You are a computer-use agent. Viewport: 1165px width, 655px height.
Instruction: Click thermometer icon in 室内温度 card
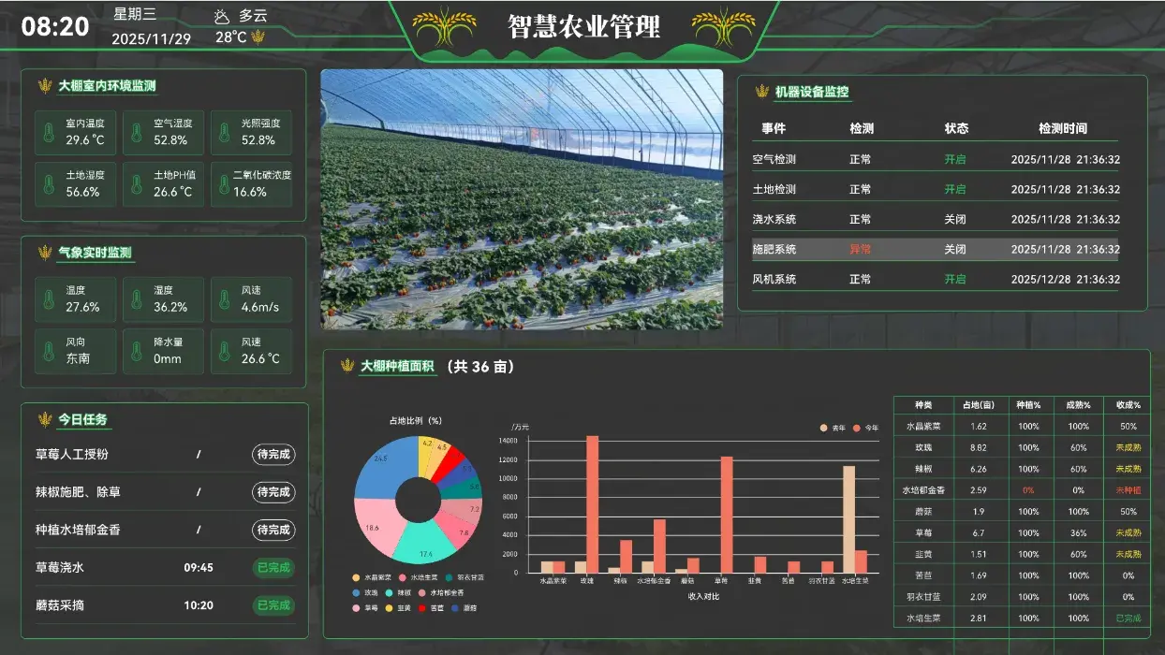pyautogui.click(x=49, y=132)
